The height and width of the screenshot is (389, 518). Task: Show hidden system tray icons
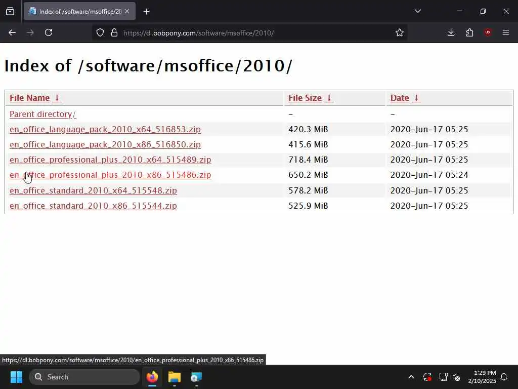click(411, 377)
